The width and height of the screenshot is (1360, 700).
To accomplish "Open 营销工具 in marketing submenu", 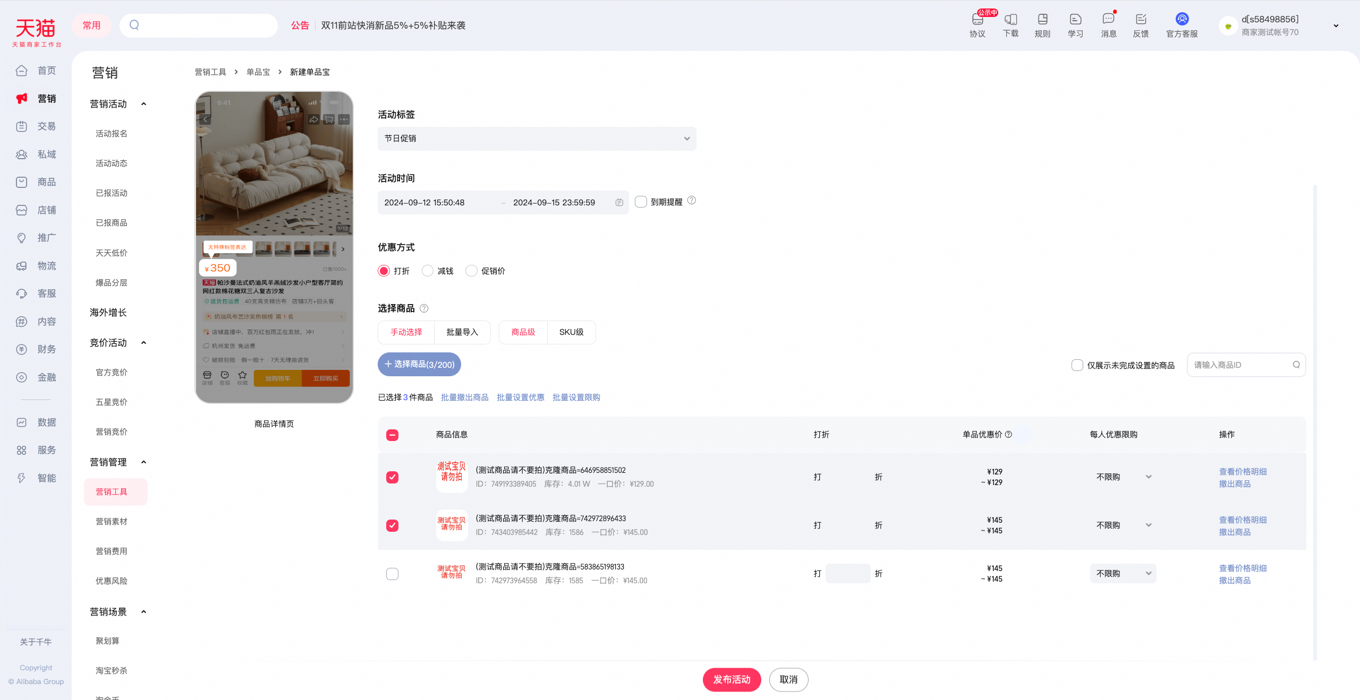I will (x=116, y=492).
